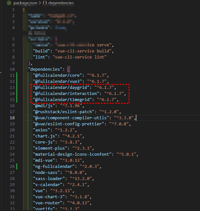Viewport: 200px width, 211px height.
Task: Click the "element-plus" dependency key
Action: [x=50, y=148]
